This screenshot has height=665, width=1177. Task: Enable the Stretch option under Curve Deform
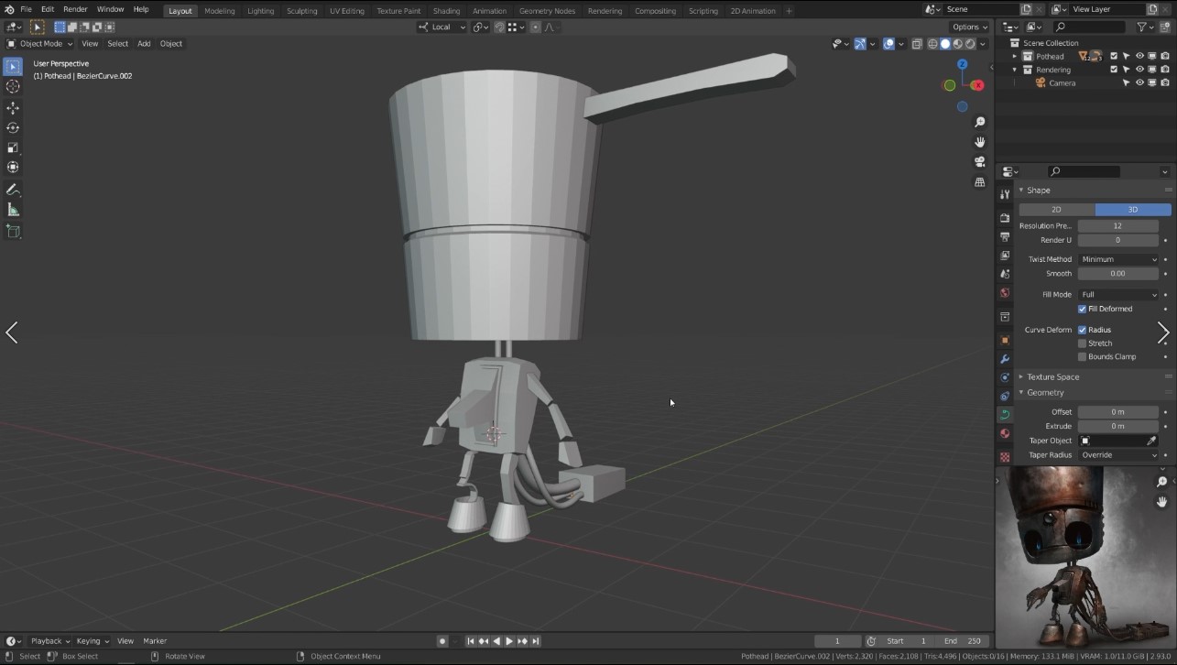pos(1082,343)
